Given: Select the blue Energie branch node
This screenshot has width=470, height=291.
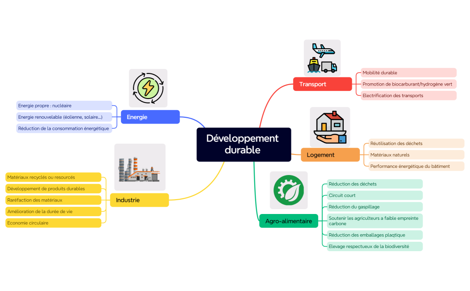Looking at the screenshot, I should pyautogui.click(x=150, y=117).
